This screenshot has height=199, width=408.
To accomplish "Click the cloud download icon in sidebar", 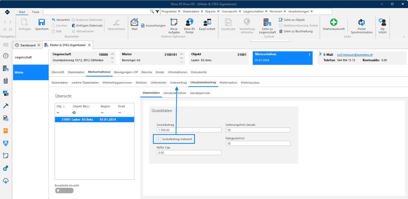I will pyautogui.click(x=6, y=181).
